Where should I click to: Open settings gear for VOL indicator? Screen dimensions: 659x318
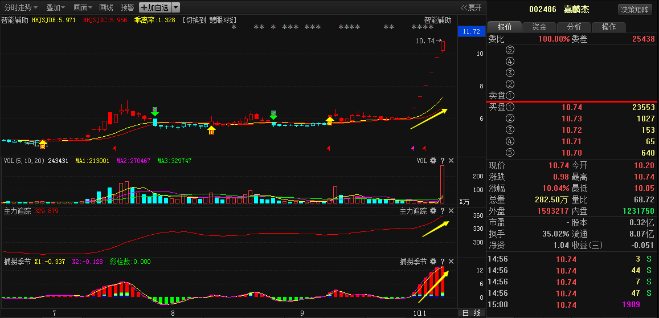(x=433, y=161)
